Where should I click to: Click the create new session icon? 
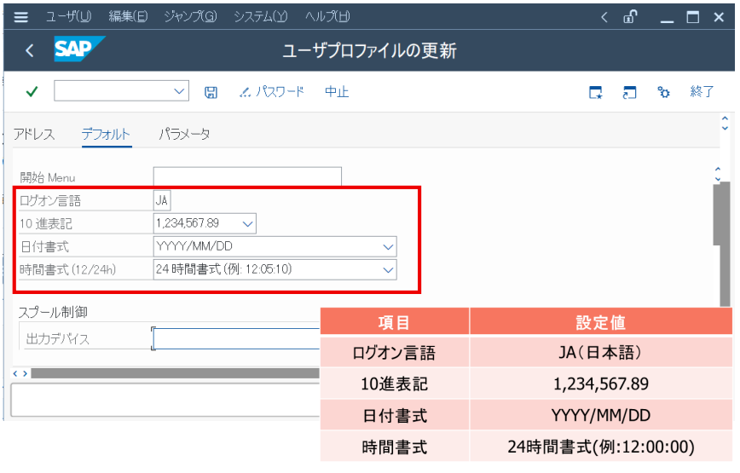pyautogui.click(x=596, y=92)
